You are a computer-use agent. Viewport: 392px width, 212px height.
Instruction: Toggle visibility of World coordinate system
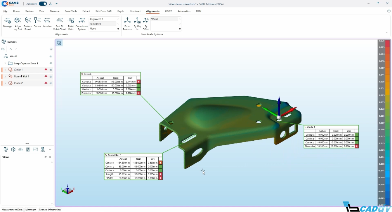click(51, 57)
